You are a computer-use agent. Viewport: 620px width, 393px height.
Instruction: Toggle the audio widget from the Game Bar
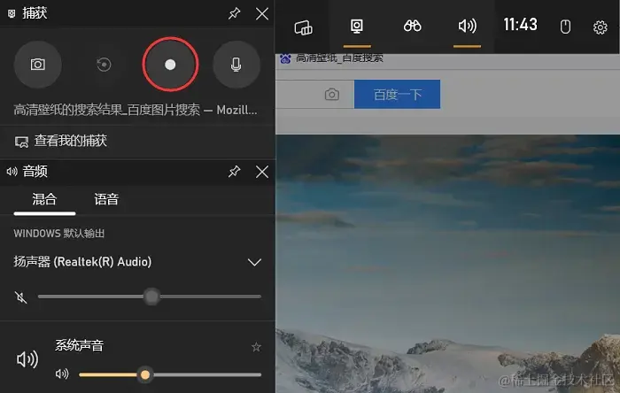click(x=467, y=27)
